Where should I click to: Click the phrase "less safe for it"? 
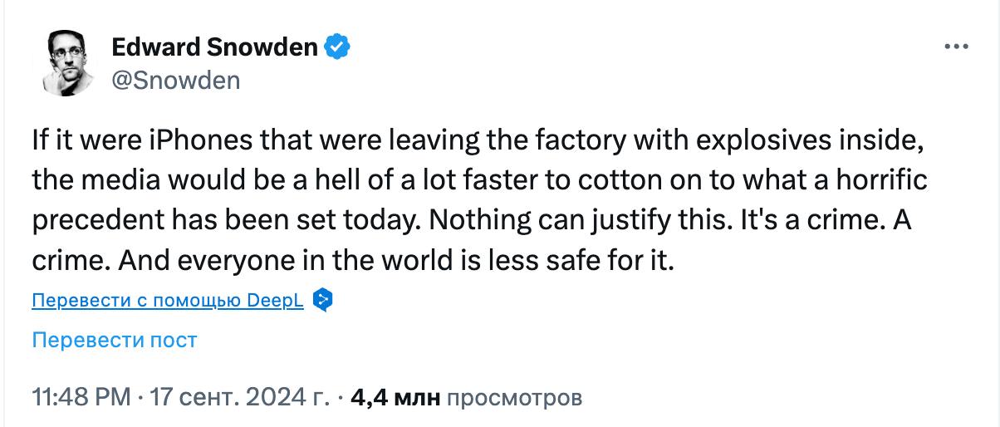pos(603,260)
